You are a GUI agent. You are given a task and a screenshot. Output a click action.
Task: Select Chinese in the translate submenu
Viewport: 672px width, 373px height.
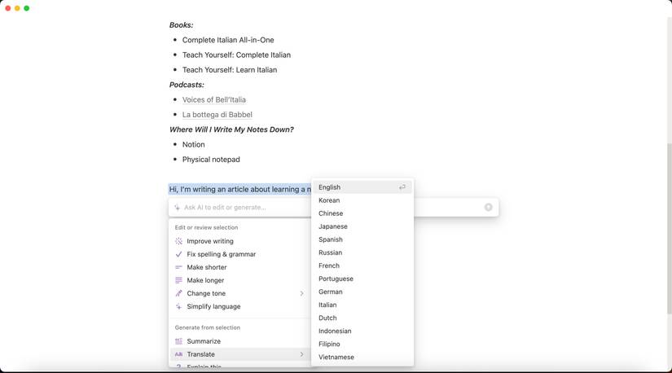(362, 213)
